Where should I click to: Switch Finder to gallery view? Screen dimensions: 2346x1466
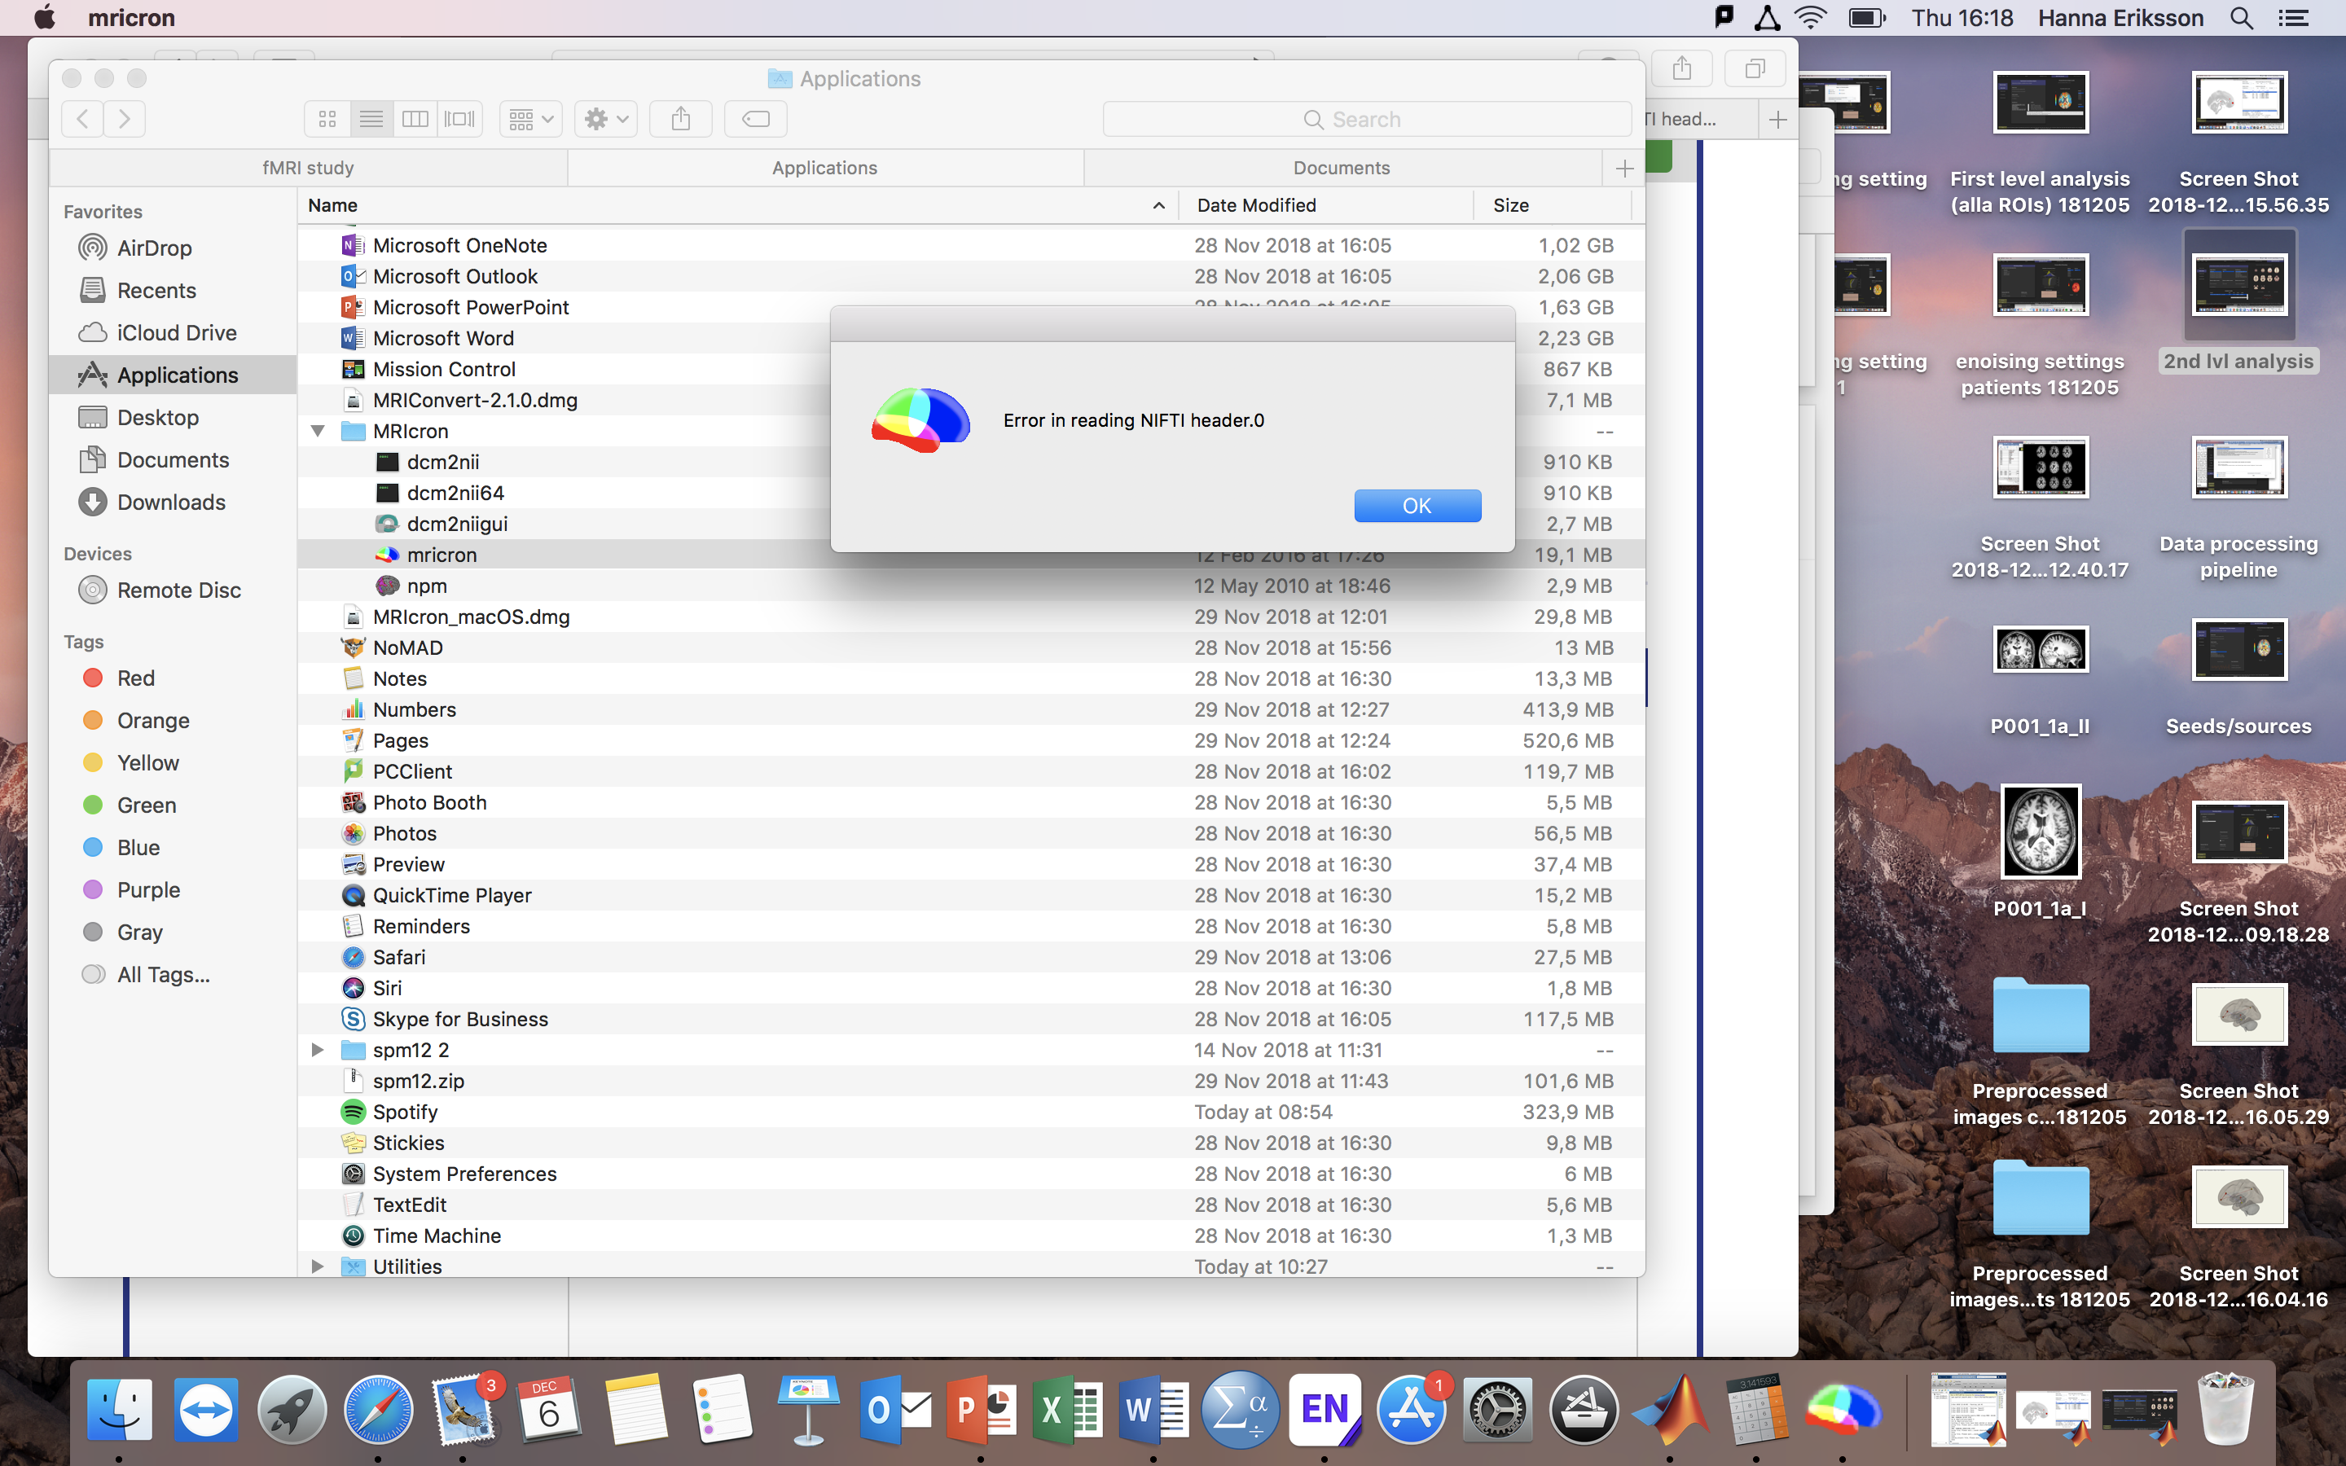pyautogui.click(x=459, y=119)
